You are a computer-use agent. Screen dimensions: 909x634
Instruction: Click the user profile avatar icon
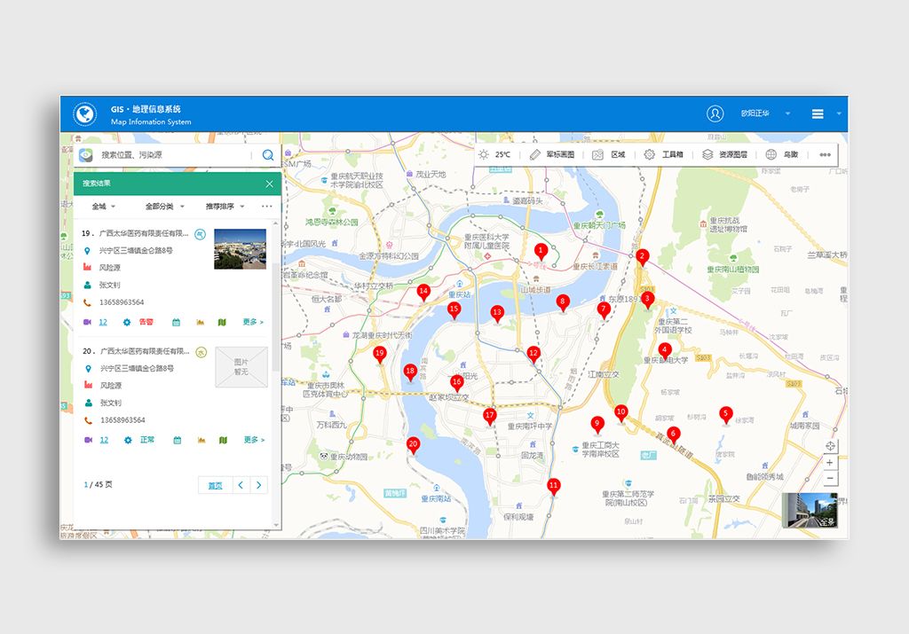715,113
